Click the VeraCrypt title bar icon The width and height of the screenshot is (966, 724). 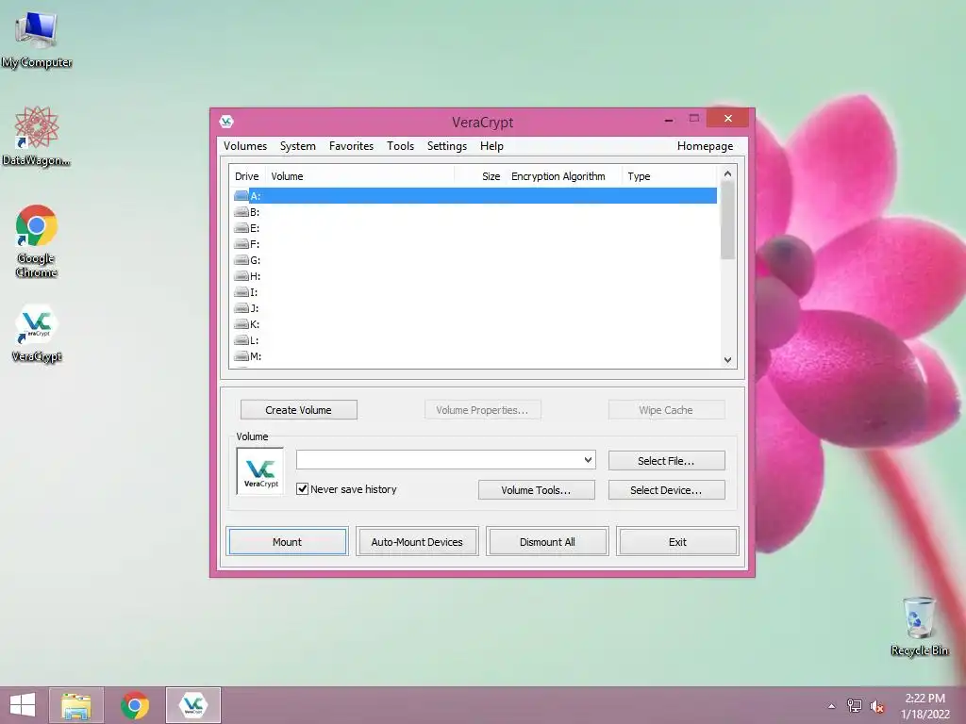coord(226,122)
